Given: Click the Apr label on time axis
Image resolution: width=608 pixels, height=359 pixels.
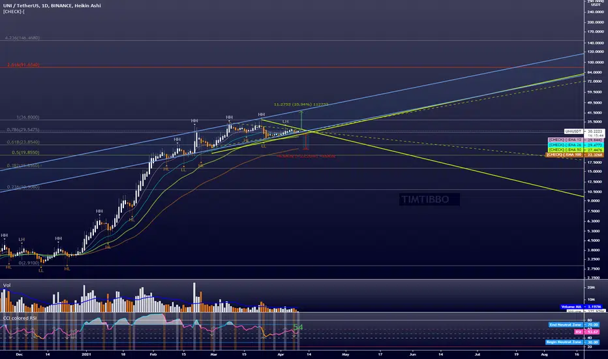Looking at the screenshot, I should [x=281, y=354].
